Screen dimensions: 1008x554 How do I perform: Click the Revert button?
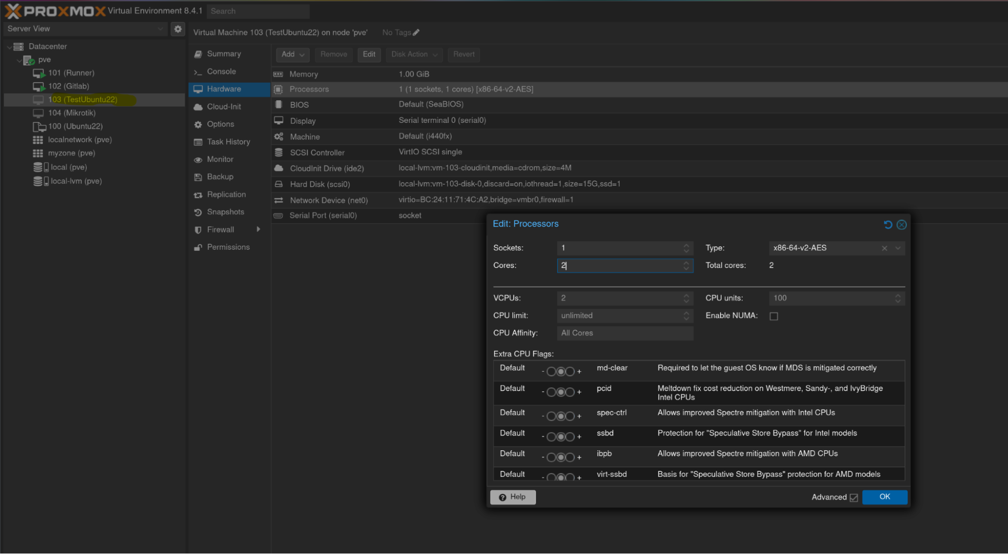(463, 54)
